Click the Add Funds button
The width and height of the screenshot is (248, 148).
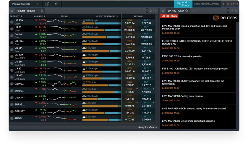(183, 4)
